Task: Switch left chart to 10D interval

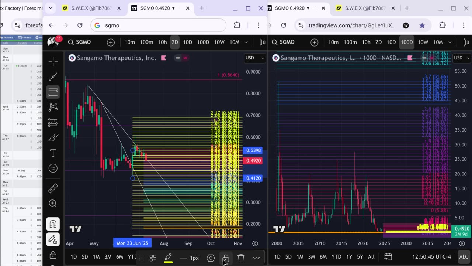Action: click(x=187, y=42)
